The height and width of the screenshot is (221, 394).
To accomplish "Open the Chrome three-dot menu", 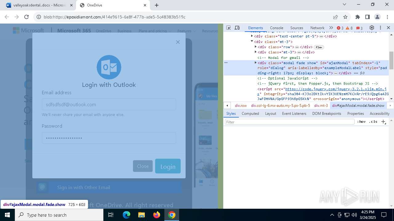I will point(387,17).
